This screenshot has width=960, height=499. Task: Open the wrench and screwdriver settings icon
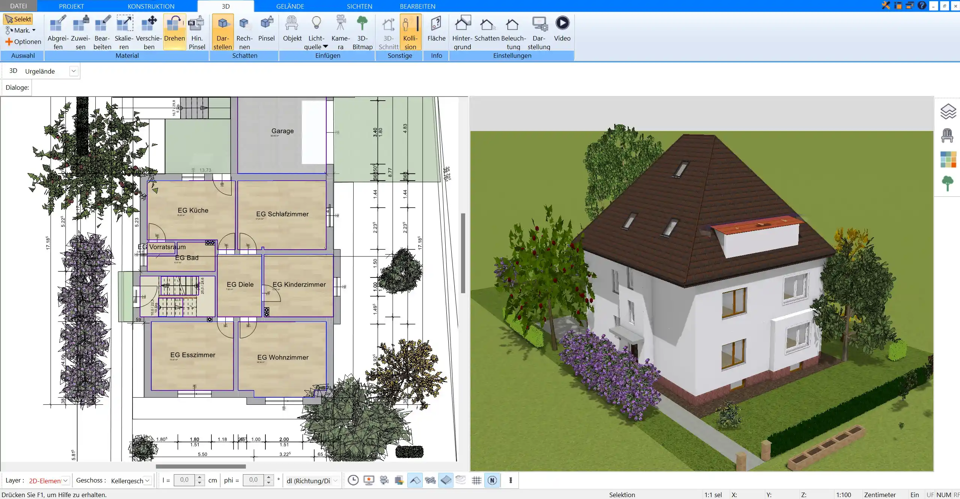click(886, 6)
